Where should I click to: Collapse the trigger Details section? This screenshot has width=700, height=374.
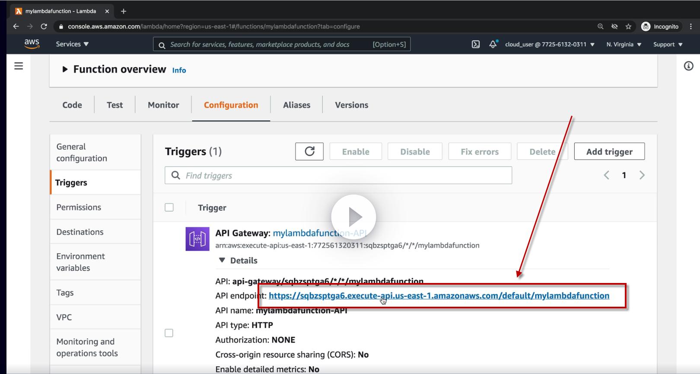[222, 260]
